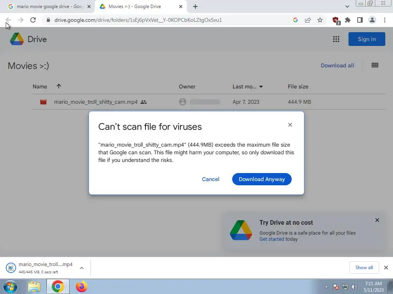This screenshot has width=393, height=294.
Task: View site information lock icon
Action: tap(48, 20)
